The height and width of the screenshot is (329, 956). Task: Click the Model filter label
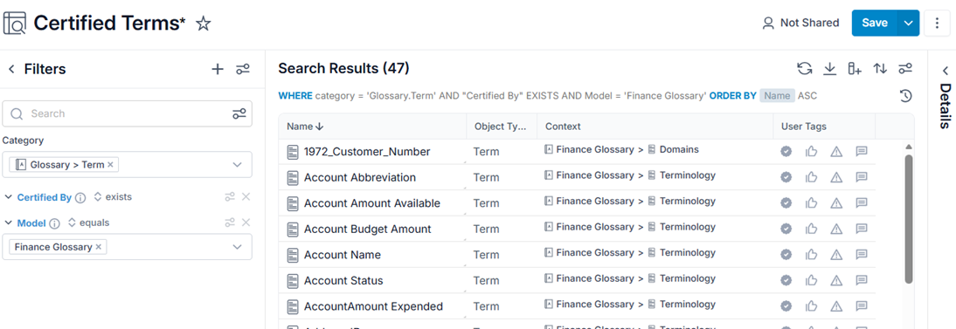(x=31, y=223)
